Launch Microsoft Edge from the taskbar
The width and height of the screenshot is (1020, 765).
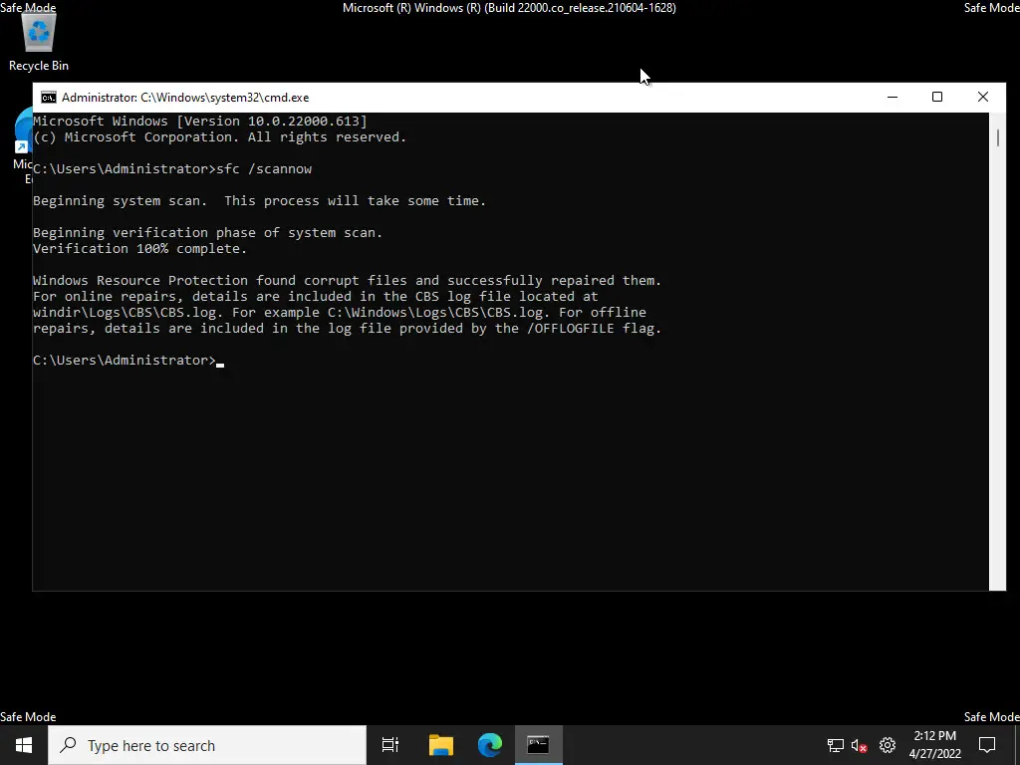pos(490,745)
